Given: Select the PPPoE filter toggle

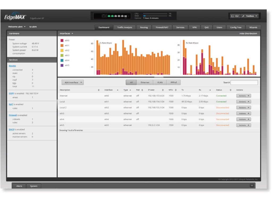Looking at the screenshot, I should coord(173,83).
